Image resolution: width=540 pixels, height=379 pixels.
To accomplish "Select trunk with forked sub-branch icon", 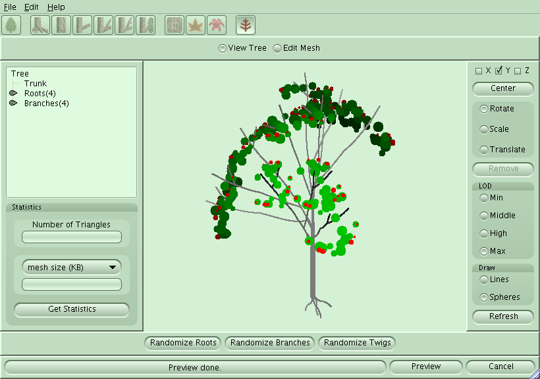I will tap(103, 25).
